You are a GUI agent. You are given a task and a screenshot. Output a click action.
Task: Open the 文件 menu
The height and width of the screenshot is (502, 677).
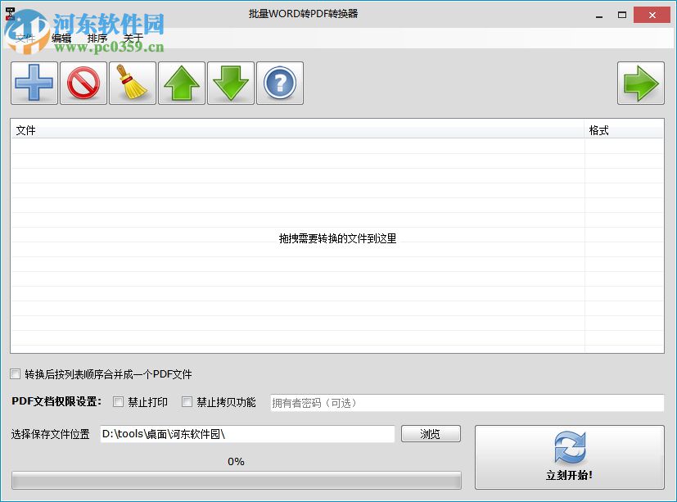tap(25, 37)
